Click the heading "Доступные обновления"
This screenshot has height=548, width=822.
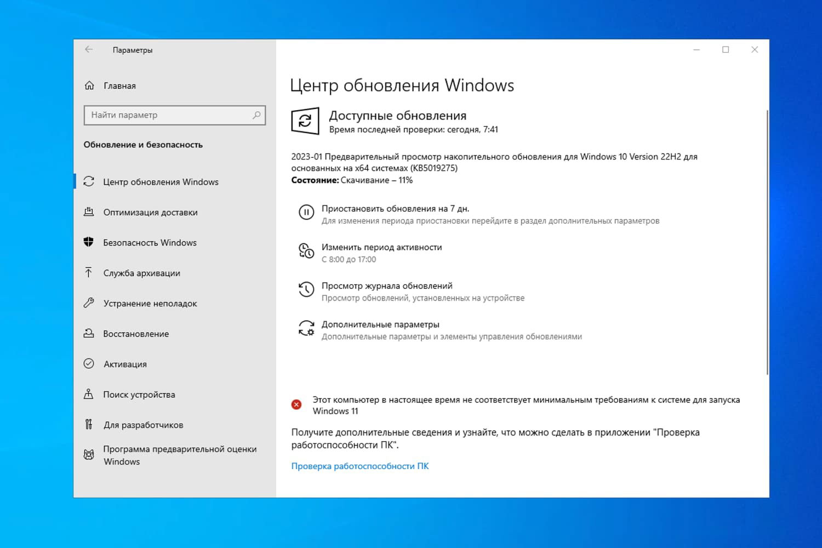pyautogui.click(x=398, y=116)
